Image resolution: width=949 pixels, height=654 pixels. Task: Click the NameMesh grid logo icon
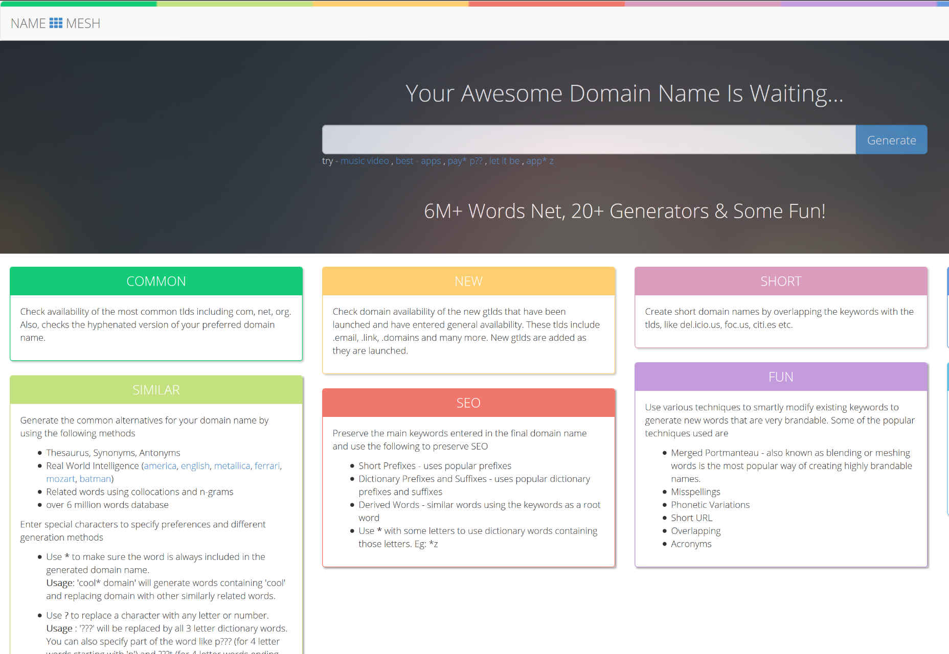coord(56,24)
